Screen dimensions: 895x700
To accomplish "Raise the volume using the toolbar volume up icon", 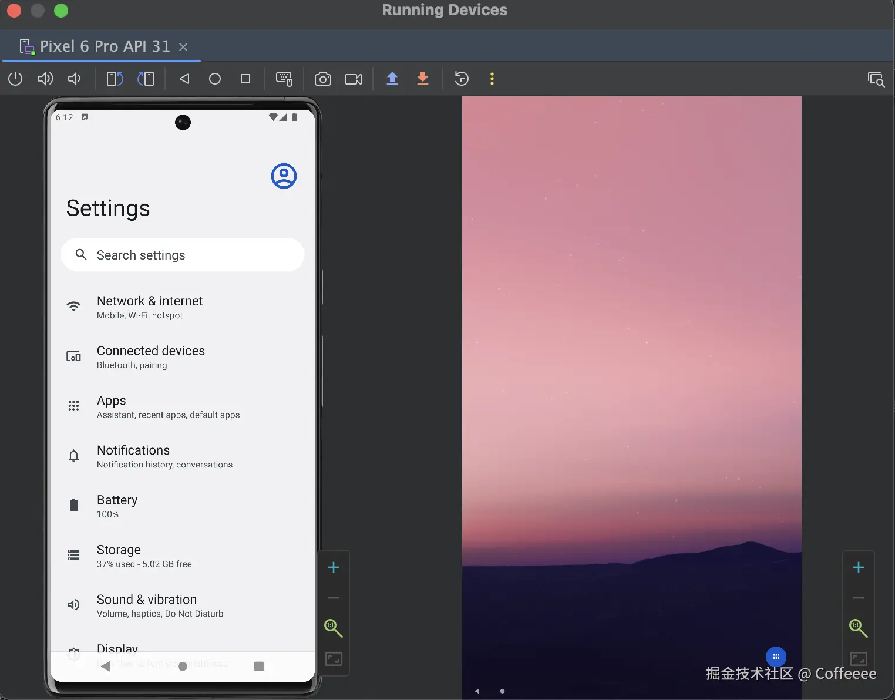I will 45,79.
